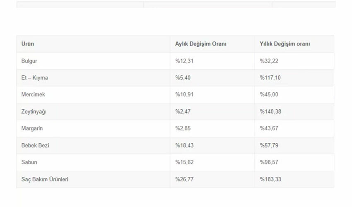Click Bebek Bezi's monthly value %18,43
Screen dimensions: 352x207
click(184, 145)
